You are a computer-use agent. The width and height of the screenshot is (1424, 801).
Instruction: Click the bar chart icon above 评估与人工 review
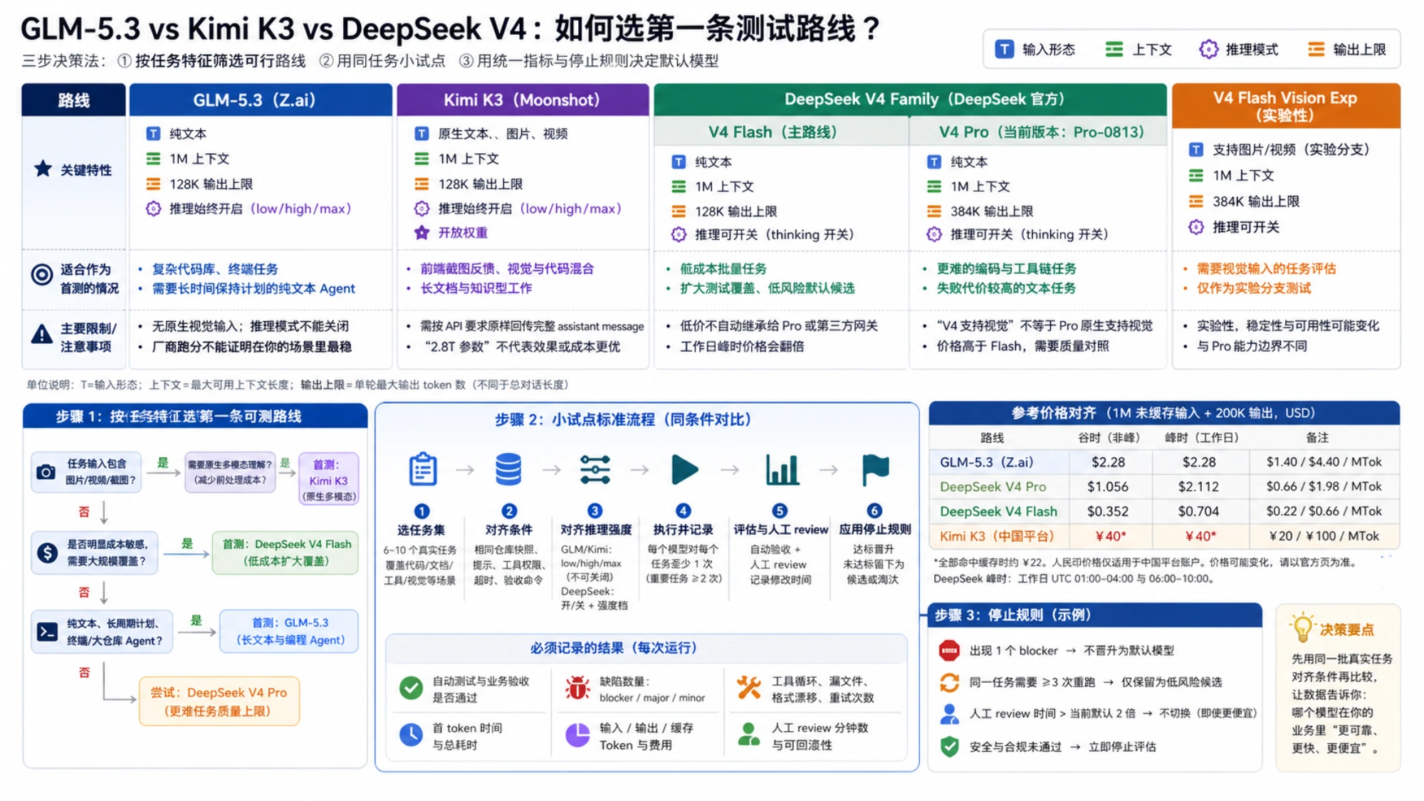(x=781, y=469)
